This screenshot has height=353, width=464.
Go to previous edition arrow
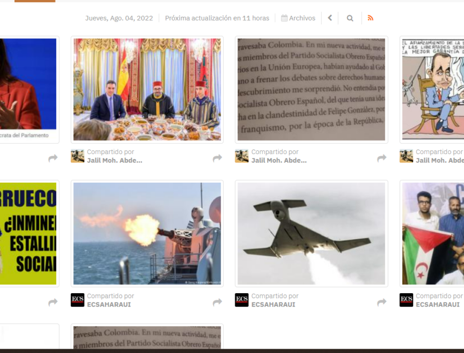coord(330,18)
